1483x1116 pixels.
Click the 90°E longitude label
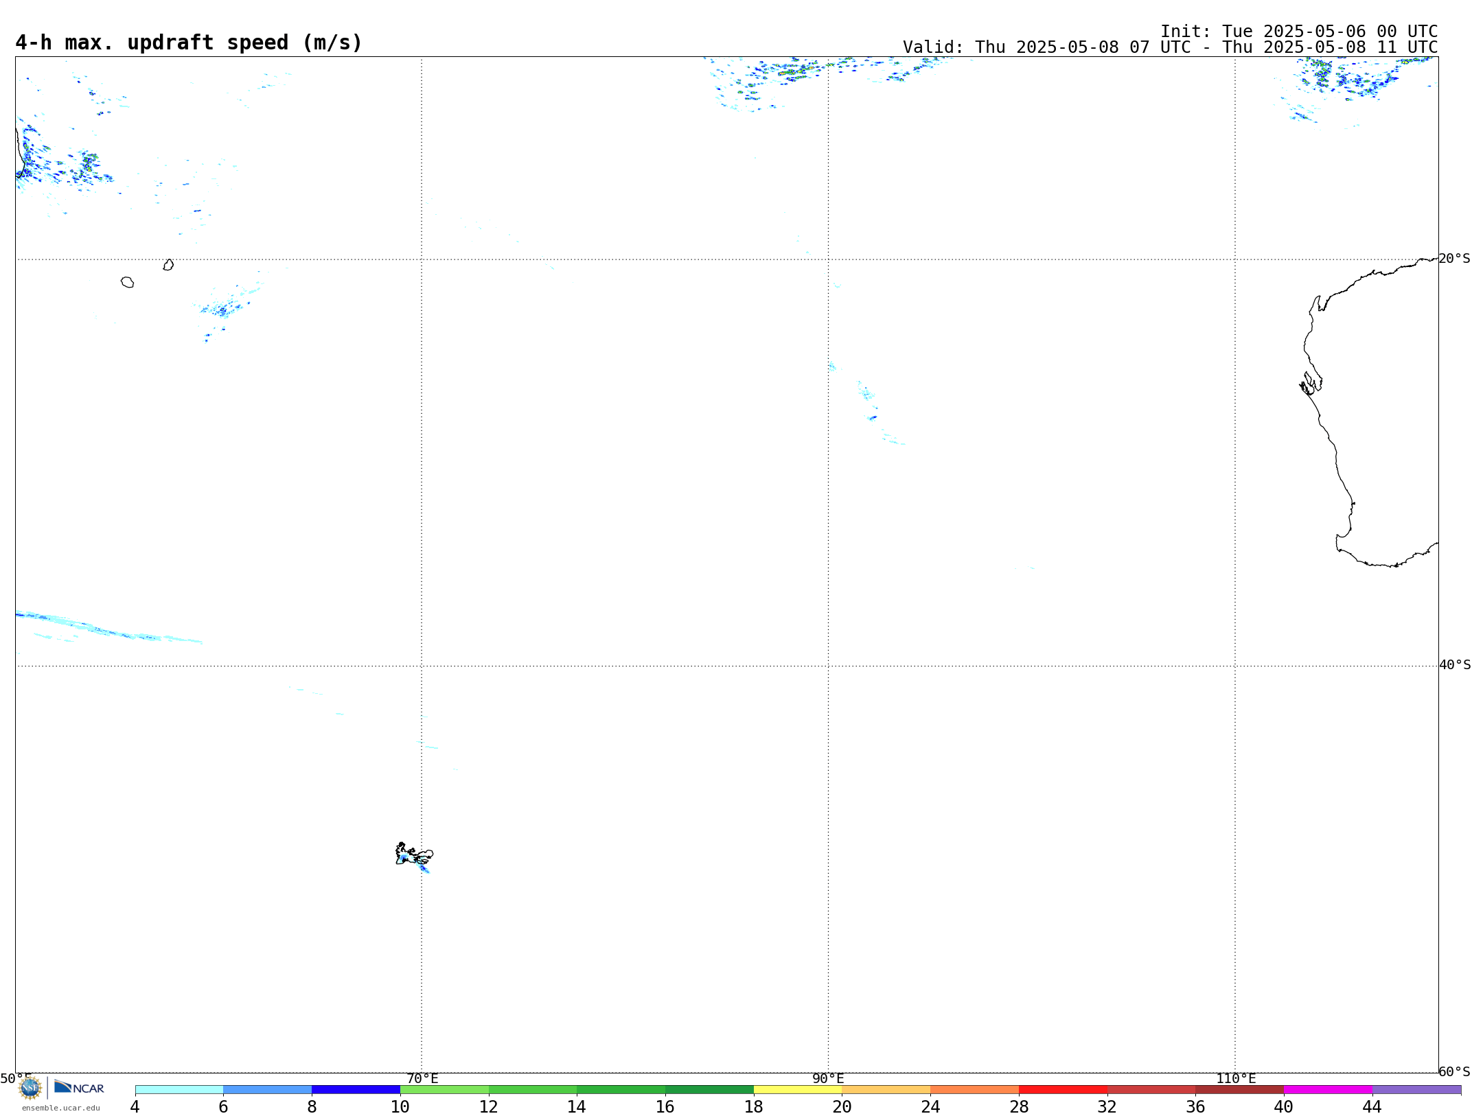pyautogui.click(x=828, y=1078)
